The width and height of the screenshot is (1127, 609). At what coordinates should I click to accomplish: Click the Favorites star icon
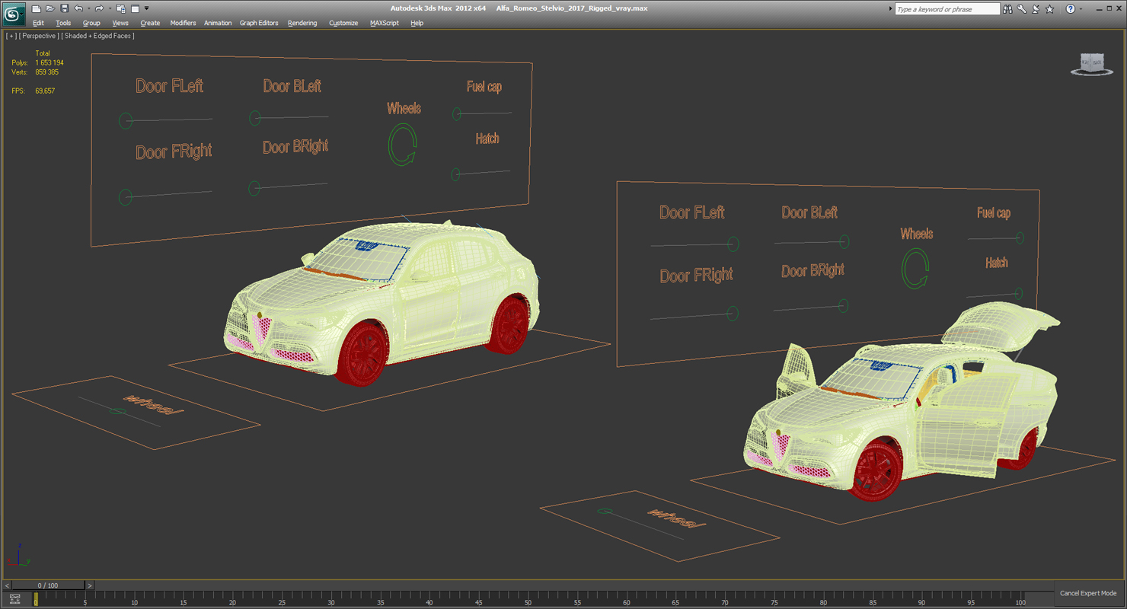pos(1050,9)
